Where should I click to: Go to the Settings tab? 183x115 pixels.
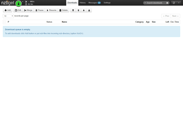click(107, 3)
